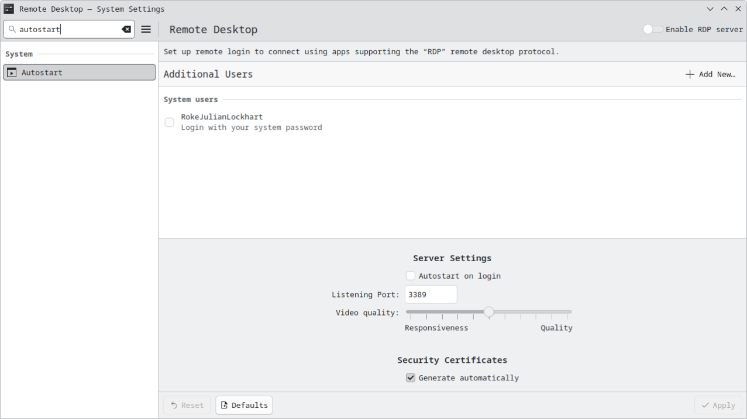Click the magnifier icon in search box
Image resolution: width=747 pixels, height=419 pixels.
click(12, 29)
